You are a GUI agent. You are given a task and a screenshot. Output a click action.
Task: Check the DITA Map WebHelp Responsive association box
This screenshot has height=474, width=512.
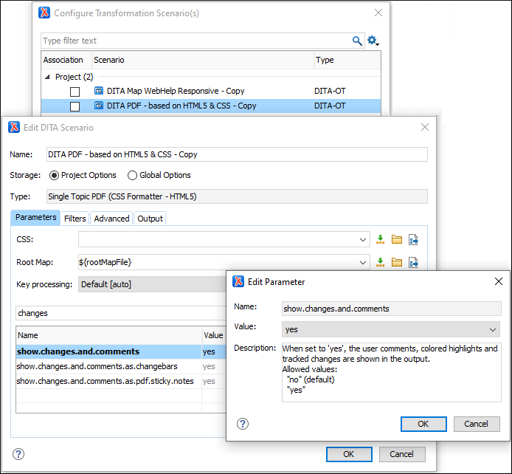[x=75, y=92]
